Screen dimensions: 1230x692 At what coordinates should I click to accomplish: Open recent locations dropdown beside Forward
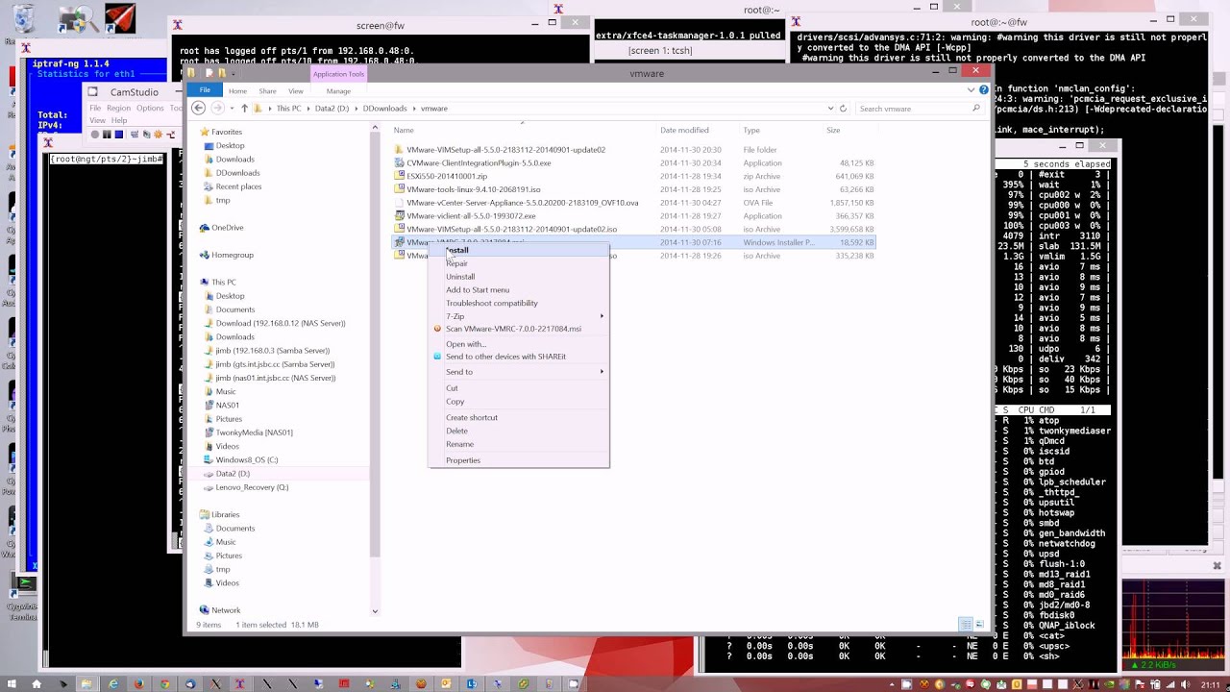tap(232, 109)
